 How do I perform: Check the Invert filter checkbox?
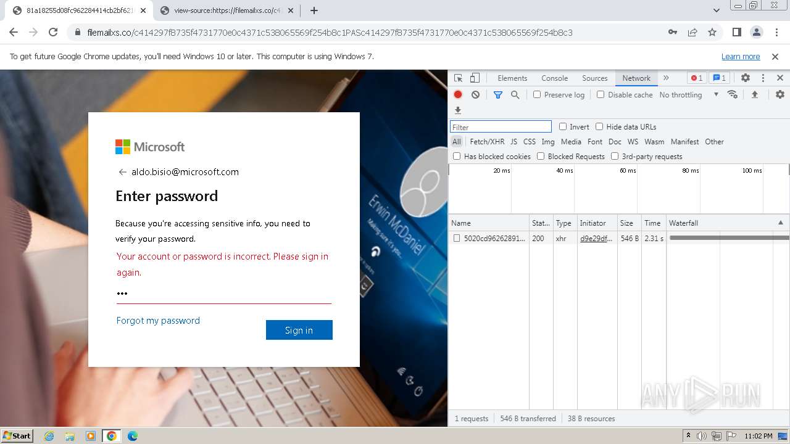[x=563, y=126]
